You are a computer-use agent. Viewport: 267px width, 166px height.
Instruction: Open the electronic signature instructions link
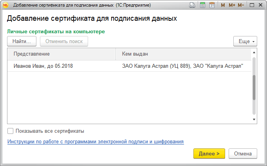pos(96,141)
